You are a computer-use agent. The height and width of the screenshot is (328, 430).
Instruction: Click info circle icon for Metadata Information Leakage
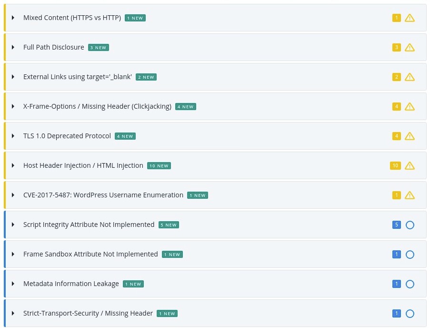pyautogui.click(x=410, y=284)
